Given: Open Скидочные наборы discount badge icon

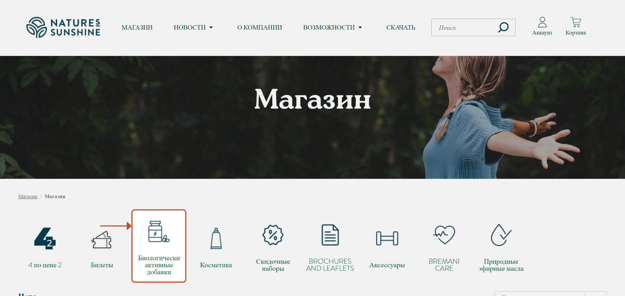Looking at the screenshot, I should (x=273, y=235).
